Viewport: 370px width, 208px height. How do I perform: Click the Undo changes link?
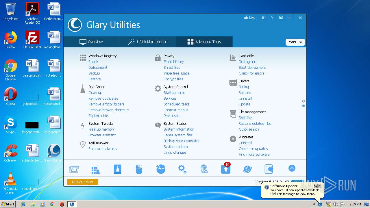(175, 153)
